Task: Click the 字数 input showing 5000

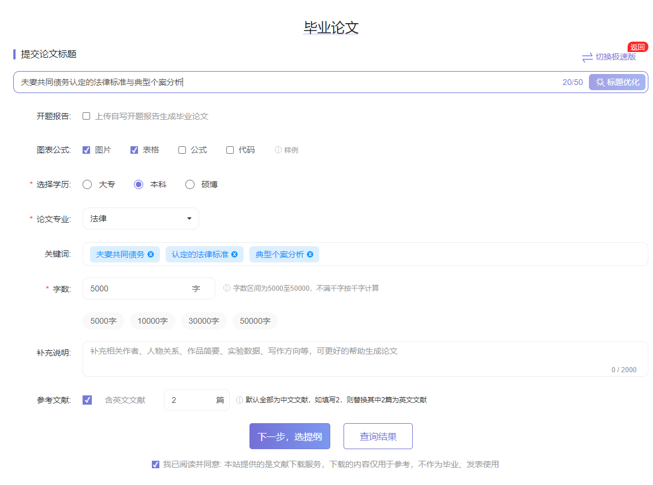Action: click(149, 288)
